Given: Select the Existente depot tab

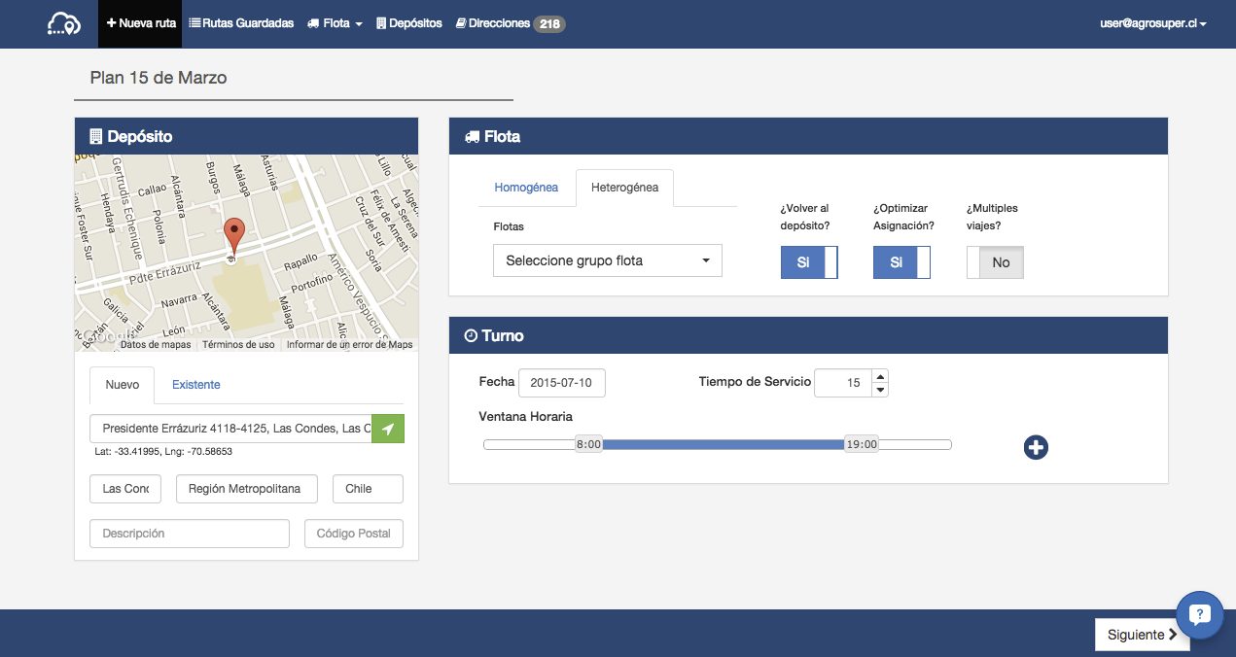Looking at the screenshot, I should point(196,385).
